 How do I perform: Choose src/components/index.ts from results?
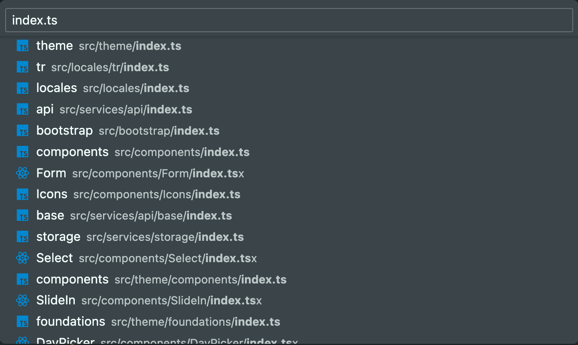[143, 152]
